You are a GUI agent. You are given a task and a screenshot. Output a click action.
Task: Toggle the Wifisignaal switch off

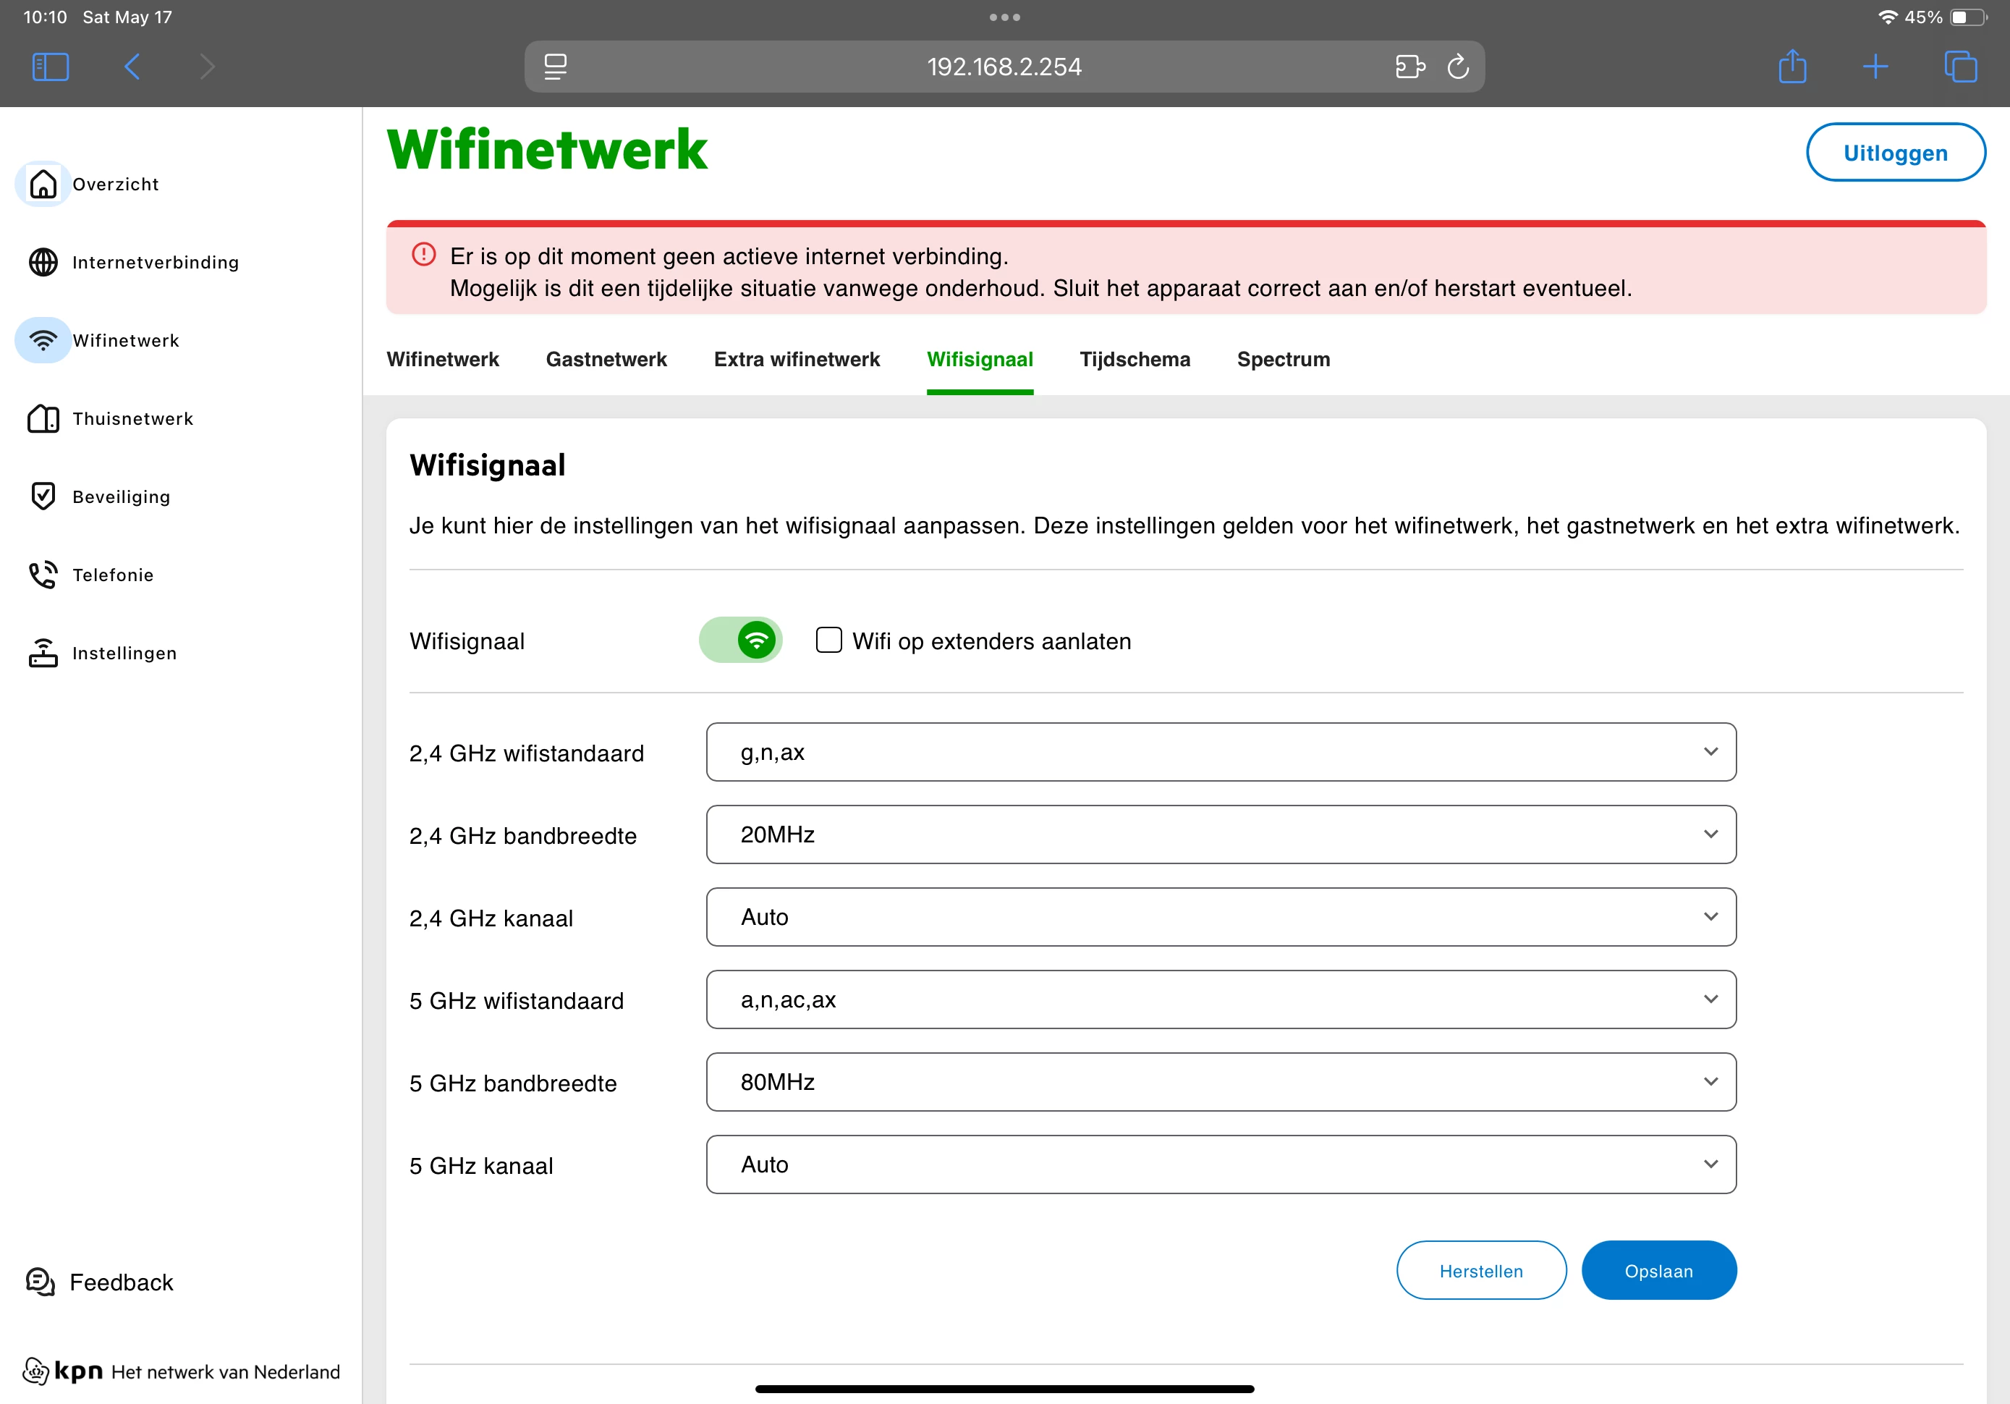739,640
